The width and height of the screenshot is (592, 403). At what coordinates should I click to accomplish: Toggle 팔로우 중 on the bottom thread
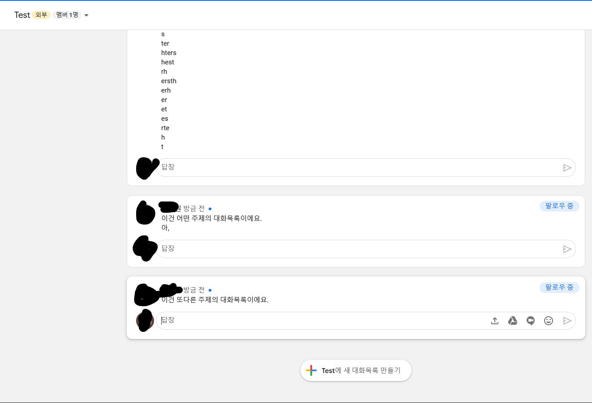(x=559, y=288)
